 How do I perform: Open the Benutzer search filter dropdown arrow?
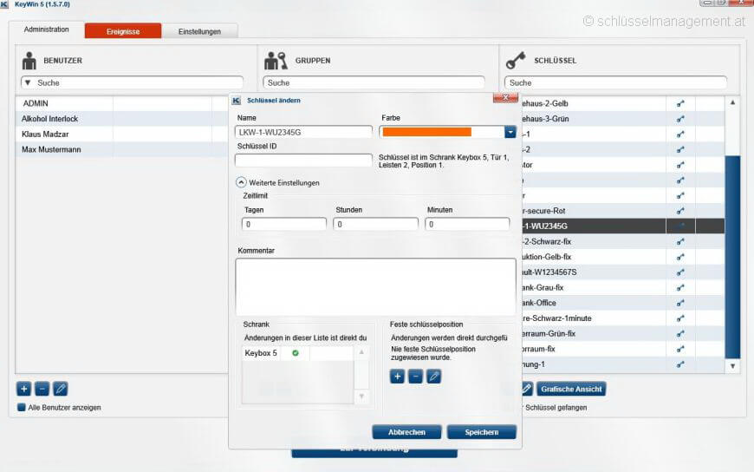[28, 83]
